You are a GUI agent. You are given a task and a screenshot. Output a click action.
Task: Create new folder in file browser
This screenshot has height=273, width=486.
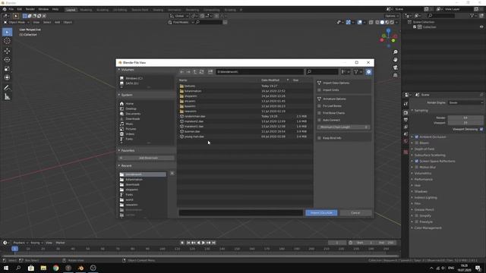(x=210, y=72)
